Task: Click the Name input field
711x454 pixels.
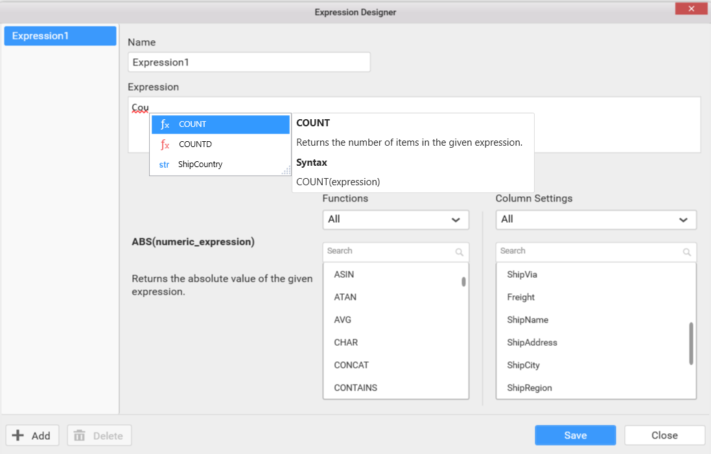Action: [x=249, y=62]
